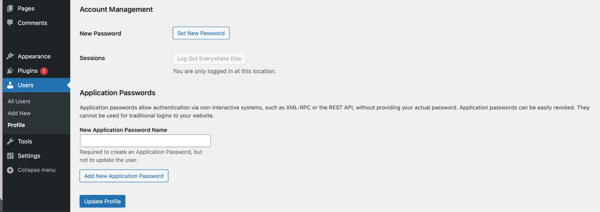The image size is (600, 212).
Task: Click the Plugins plugin icon
Action: coord(10,71)
